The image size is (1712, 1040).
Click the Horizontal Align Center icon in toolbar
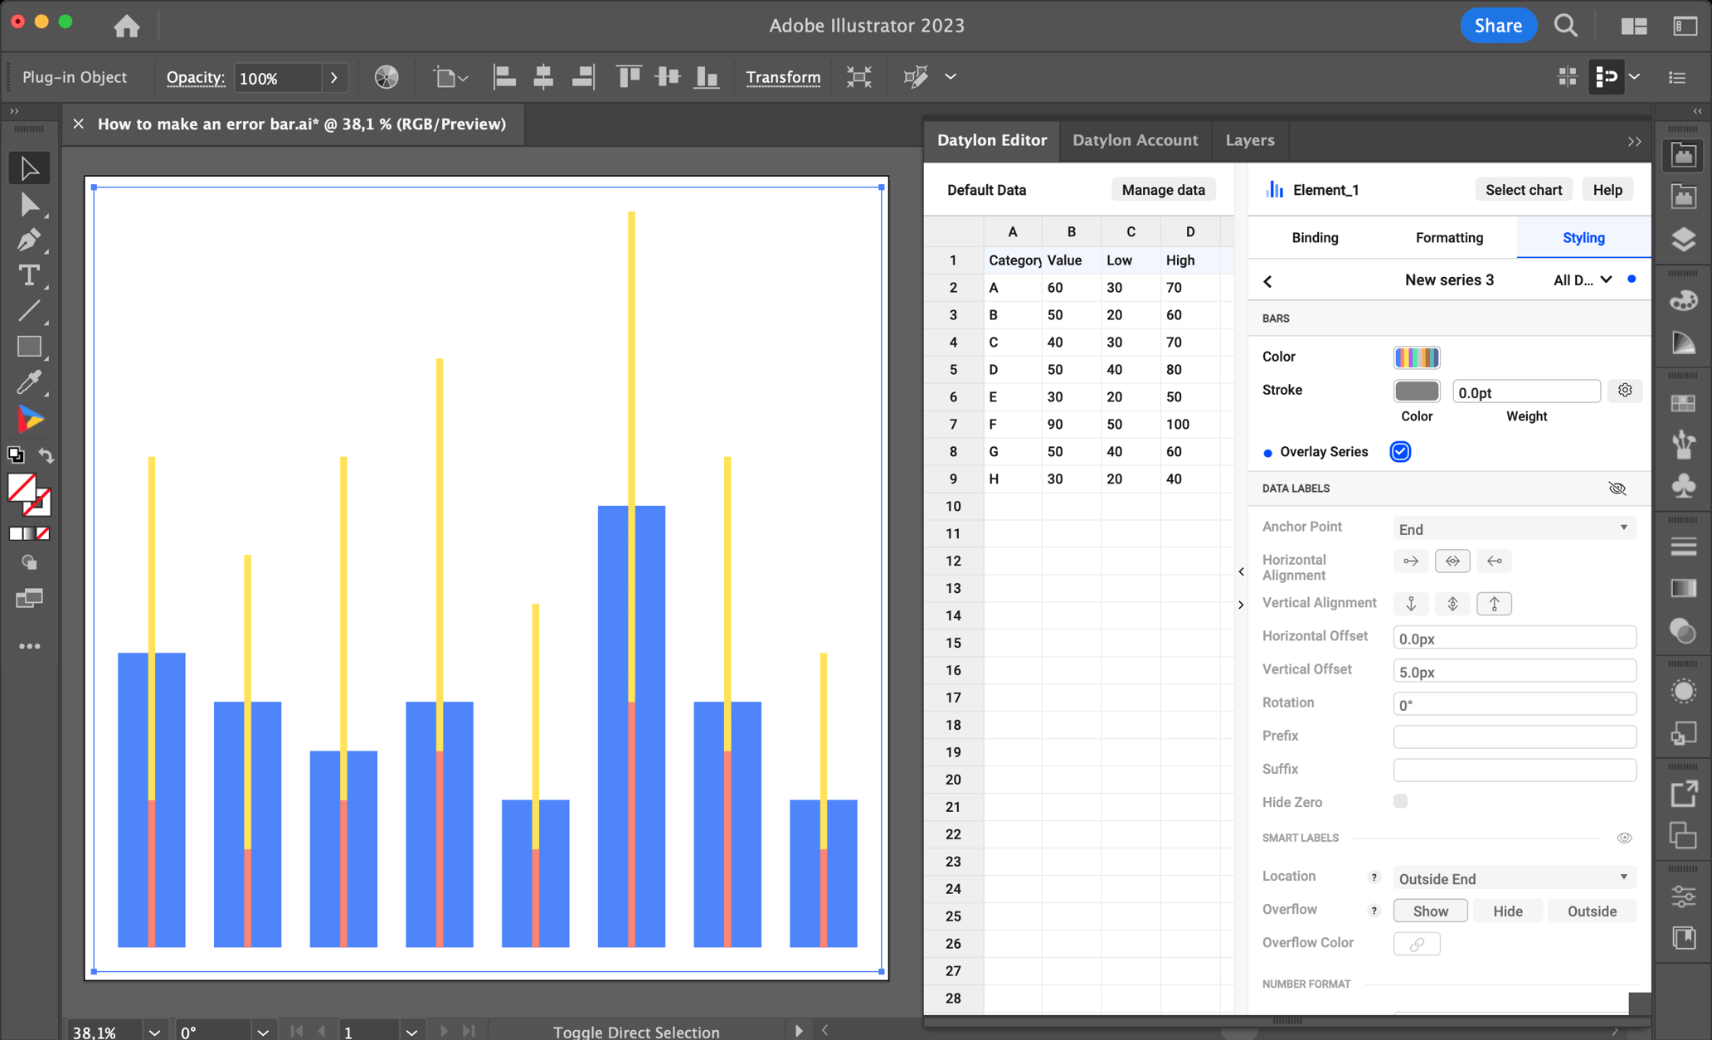point(543,76)
